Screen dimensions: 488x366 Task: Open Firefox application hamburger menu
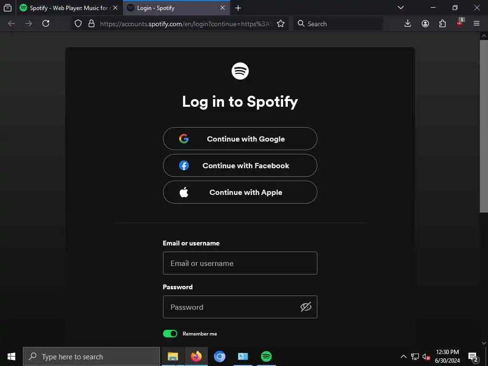(477, 24)
